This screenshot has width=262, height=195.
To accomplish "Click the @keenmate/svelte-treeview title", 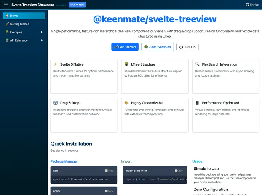I will [155, 19].
